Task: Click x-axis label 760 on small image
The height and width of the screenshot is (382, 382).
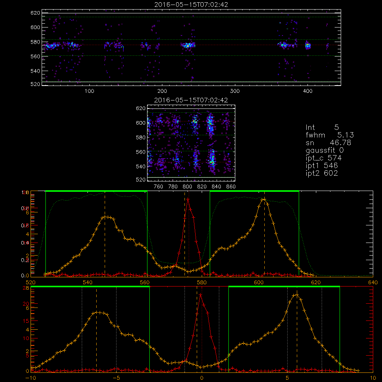Action: (x=159, y=187)
